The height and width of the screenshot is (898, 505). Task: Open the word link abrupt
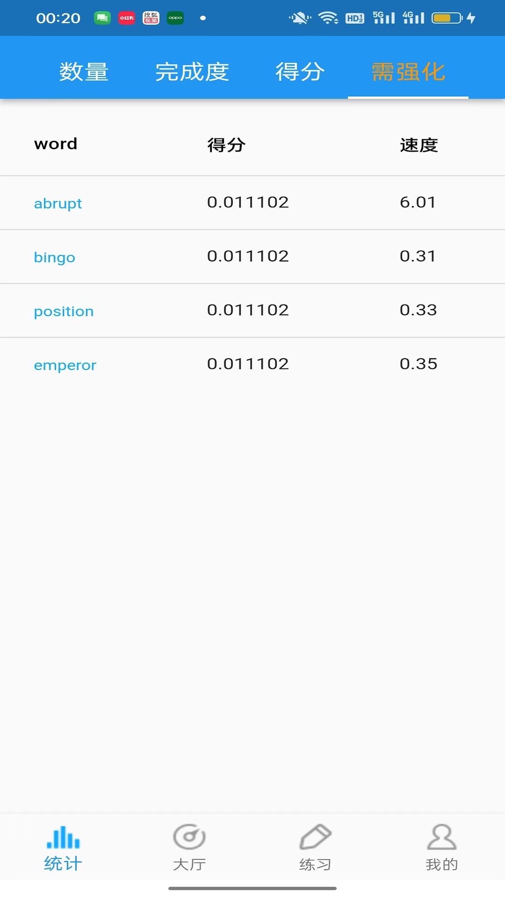(x=58, y=203)
